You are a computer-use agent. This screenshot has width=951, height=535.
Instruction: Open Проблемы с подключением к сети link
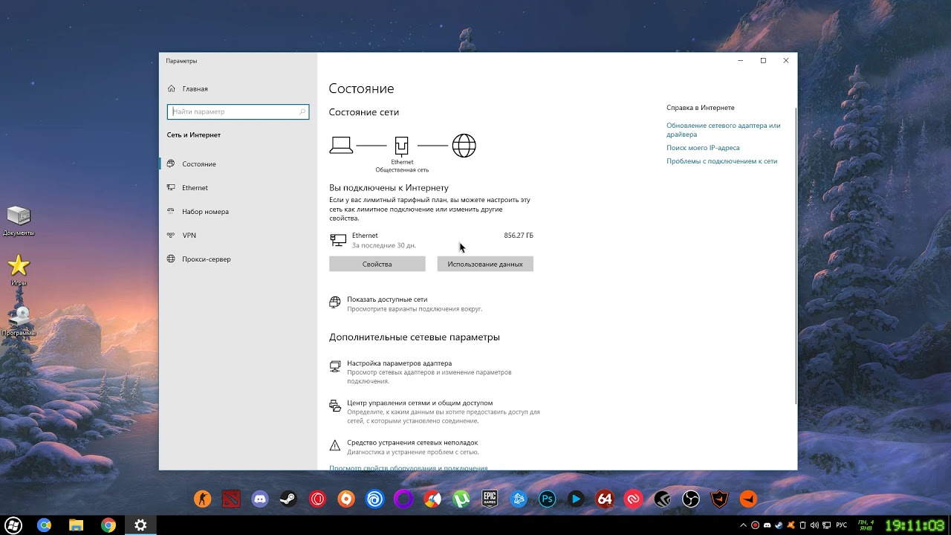tap(721, 161)
